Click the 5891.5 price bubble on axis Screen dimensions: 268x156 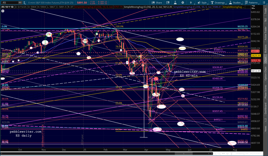[255, 51]
